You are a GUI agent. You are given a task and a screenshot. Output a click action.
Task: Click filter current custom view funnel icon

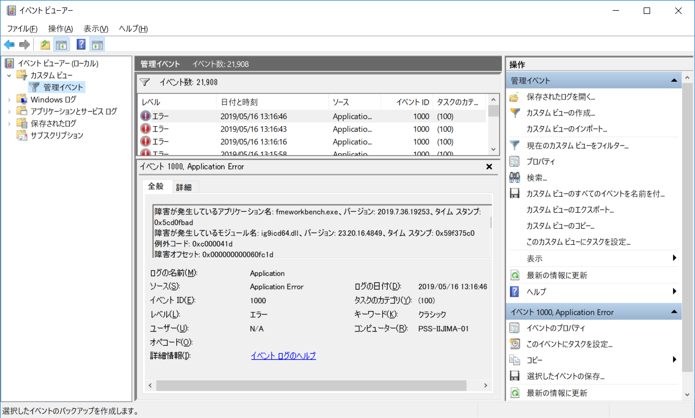point(514,145)
